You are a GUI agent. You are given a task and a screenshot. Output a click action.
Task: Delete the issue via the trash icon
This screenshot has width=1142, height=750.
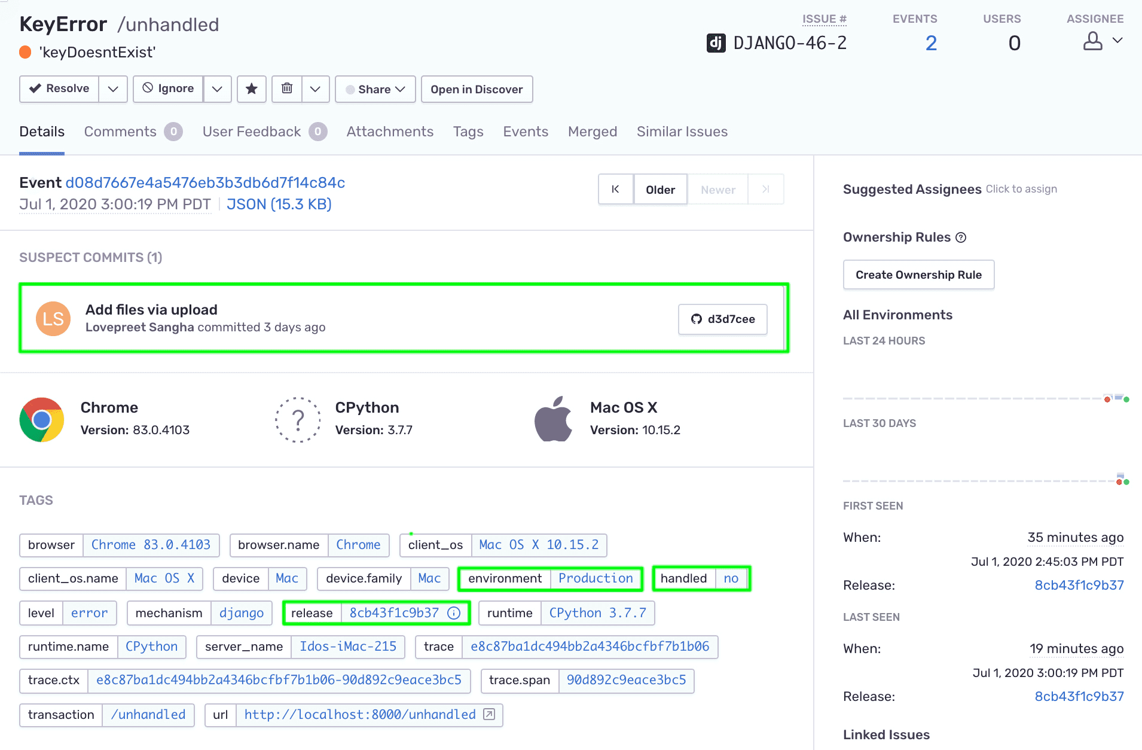286,89
